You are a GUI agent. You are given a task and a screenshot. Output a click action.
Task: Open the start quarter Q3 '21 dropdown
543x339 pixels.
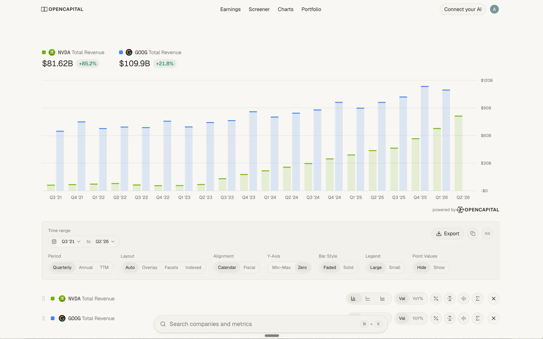tap(71, 241)
